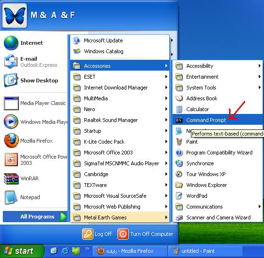
Task: Open the Notepad icon in Start menu
Action: point(11,197)
